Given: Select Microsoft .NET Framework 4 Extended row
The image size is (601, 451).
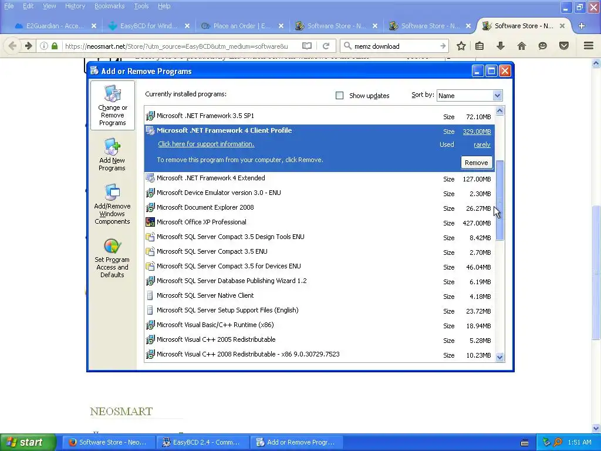Looking at the screenshot, I should click(x=319, y=179).
